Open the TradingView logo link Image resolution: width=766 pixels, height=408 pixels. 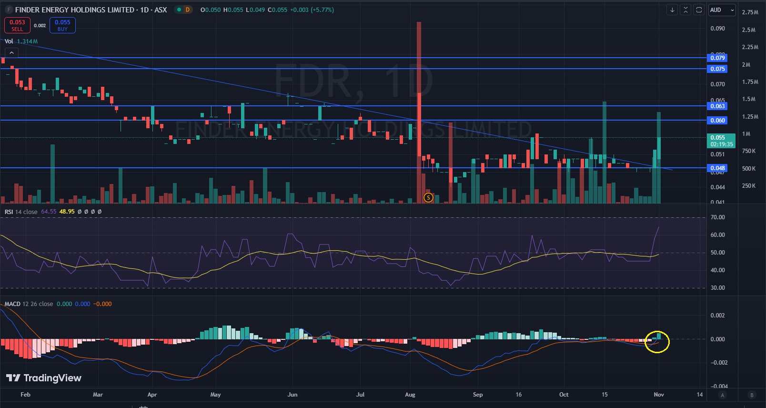coord(44,378)
